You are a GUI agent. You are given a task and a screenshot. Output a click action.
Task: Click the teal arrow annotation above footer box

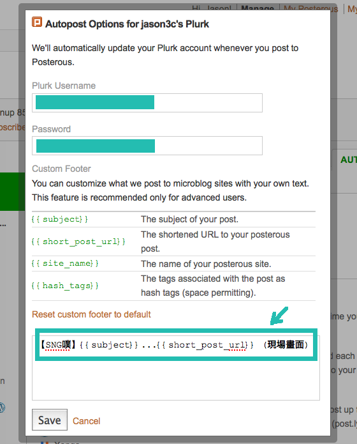(279, 316)
